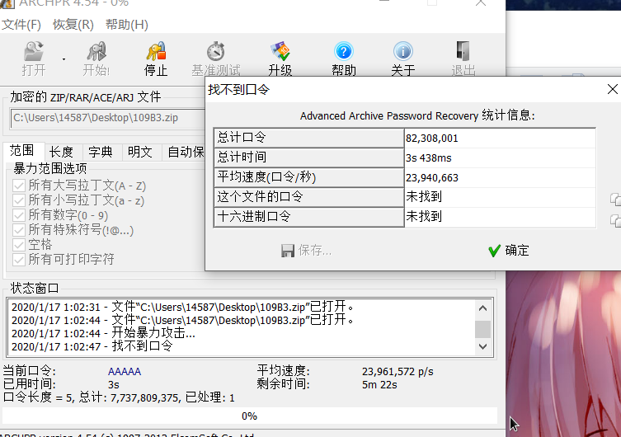This screenshot has height=437, width=621.
Task: Click status window scrollbar down arrow
Action: [482, 346]
